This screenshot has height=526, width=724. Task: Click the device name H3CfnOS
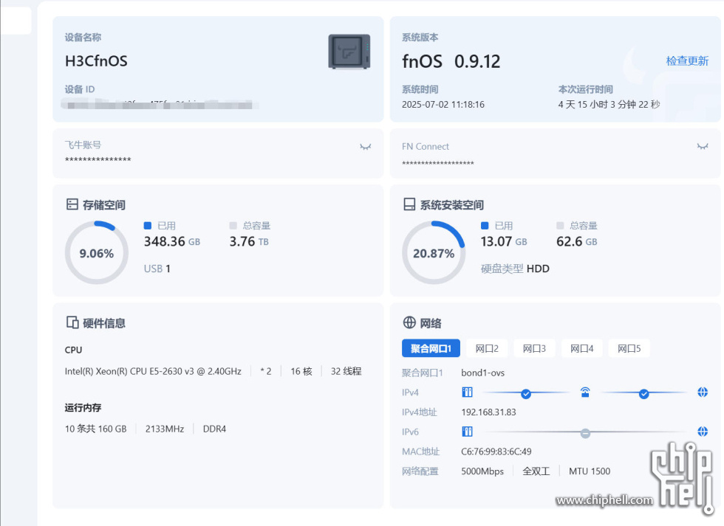click(96, 60)
